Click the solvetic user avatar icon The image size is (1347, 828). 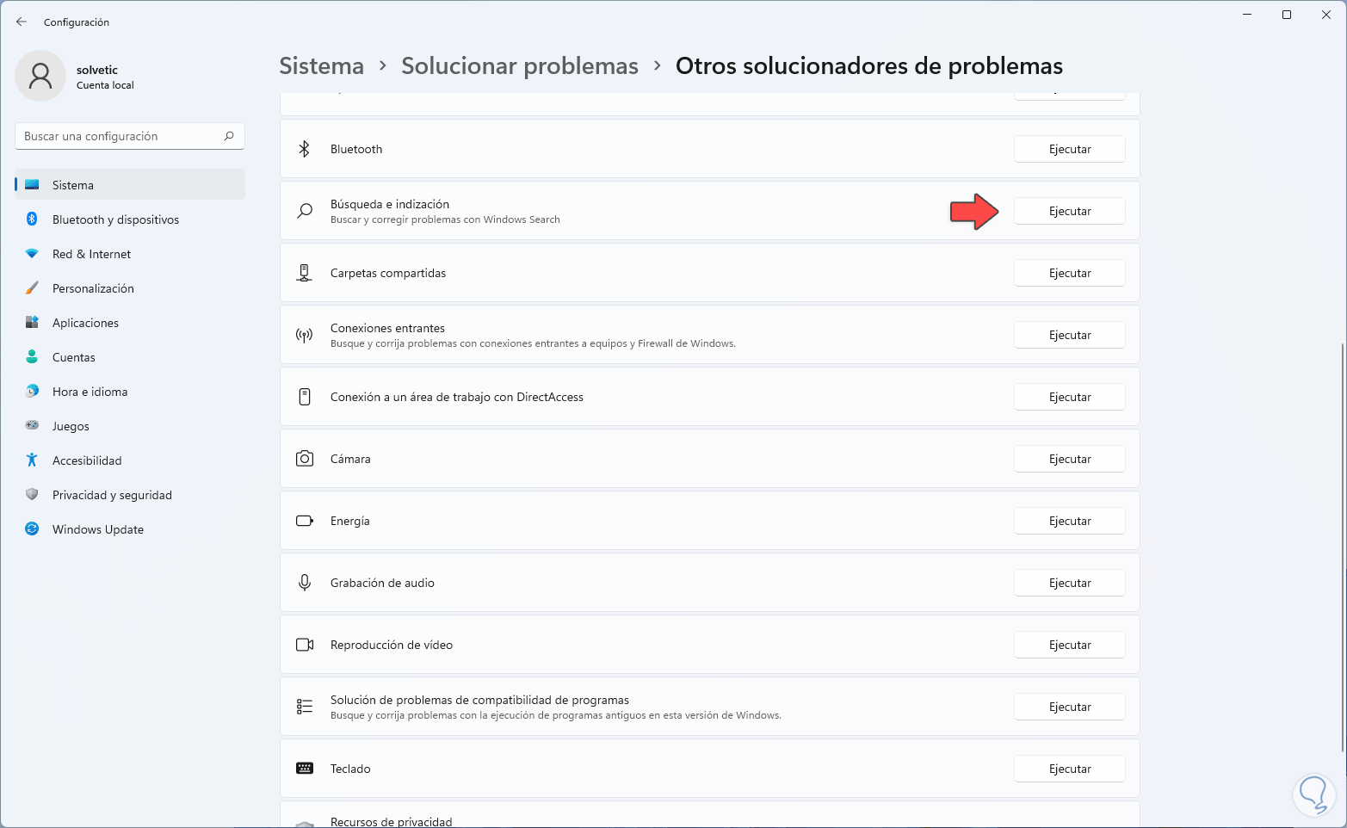(40, 76)
